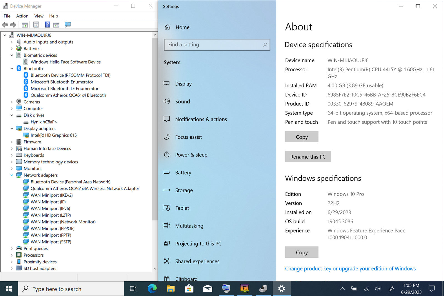Click the Battery icon in Settings sidebar
Screen dimensions: 444x296
(x=167, y=172)
